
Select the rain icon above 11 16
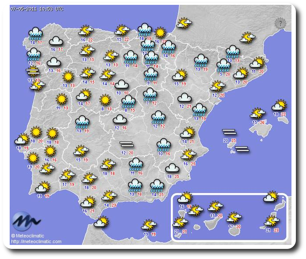[136, 164]
